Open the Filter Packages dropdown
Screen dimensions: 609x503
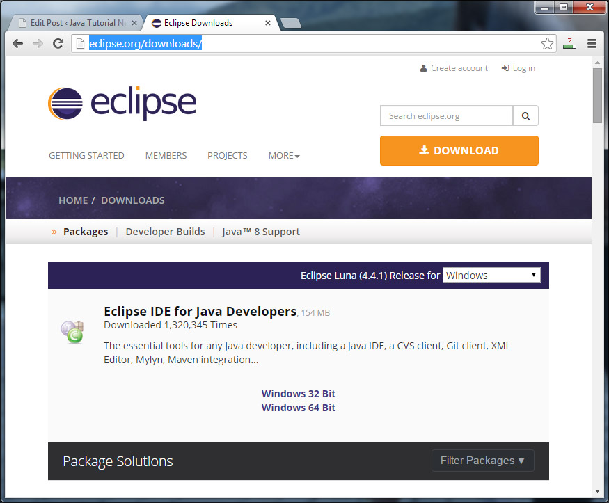(x=482, y=460)
